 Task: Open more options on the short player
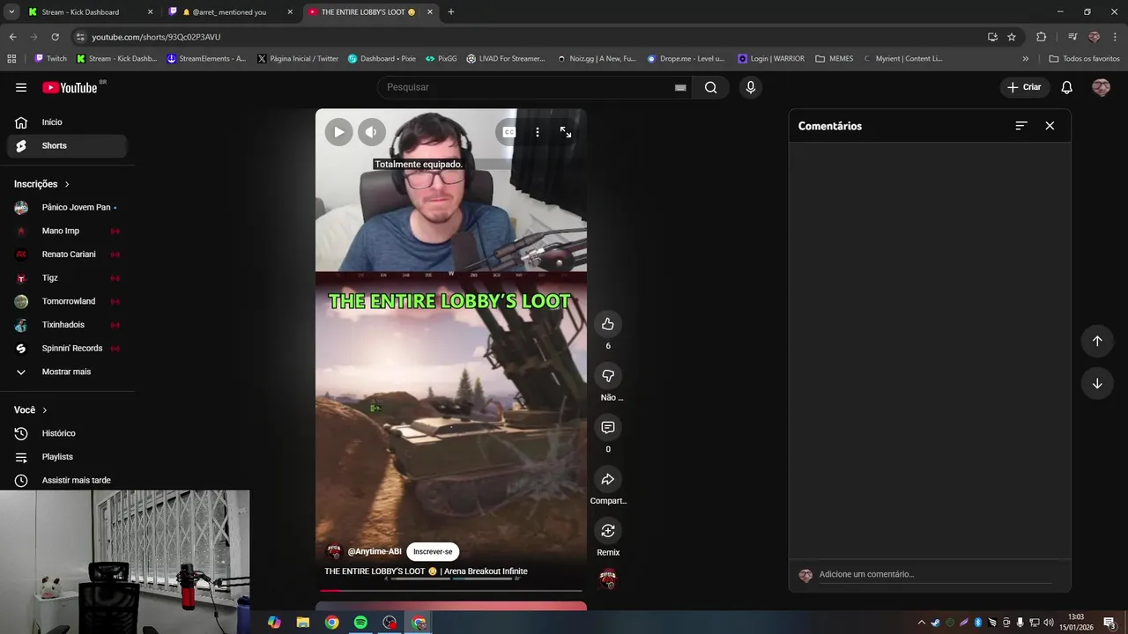(x=538, y=132)
